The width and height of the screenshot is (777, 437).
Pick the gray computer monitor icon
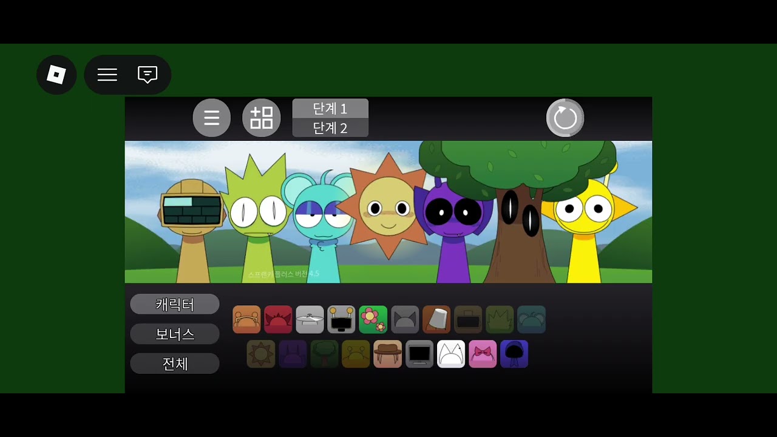tap(419, 354)
